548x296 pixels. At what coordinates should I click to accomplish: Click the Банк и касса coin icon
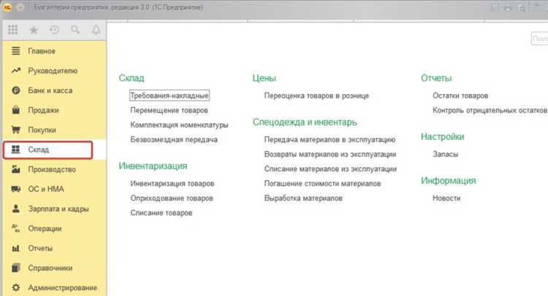point(16,90)
